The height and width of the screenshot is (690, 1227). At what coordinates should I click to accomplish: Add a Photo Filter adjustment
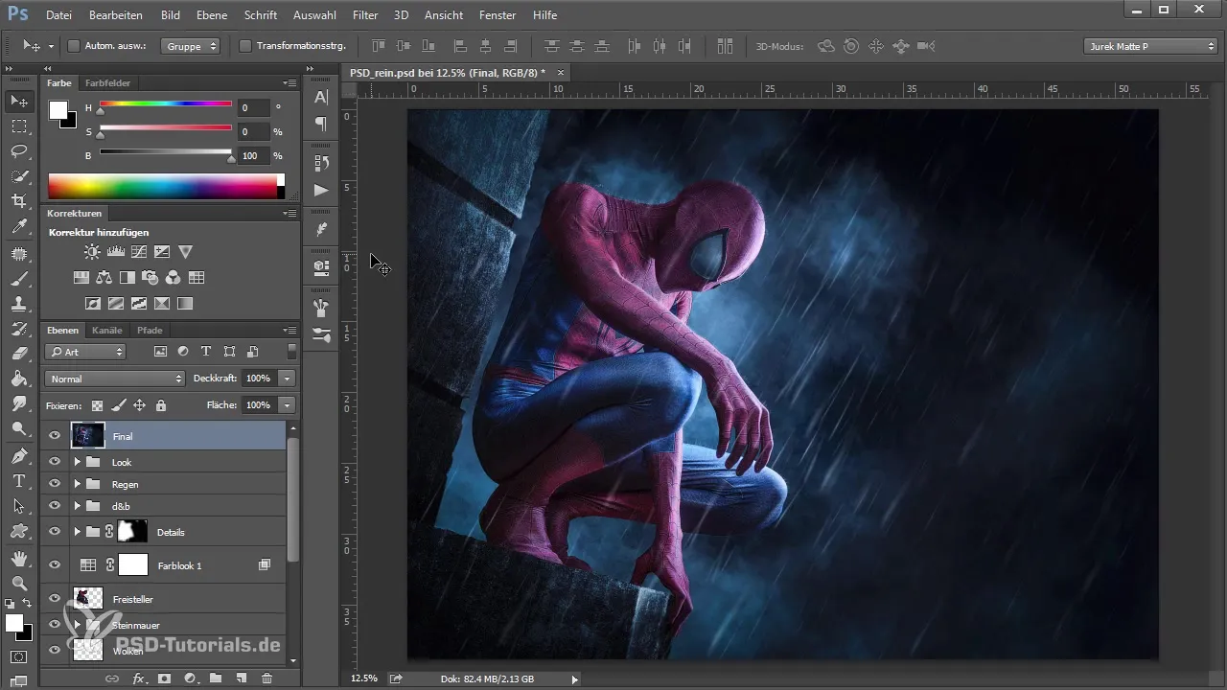(x=150, y=278)
